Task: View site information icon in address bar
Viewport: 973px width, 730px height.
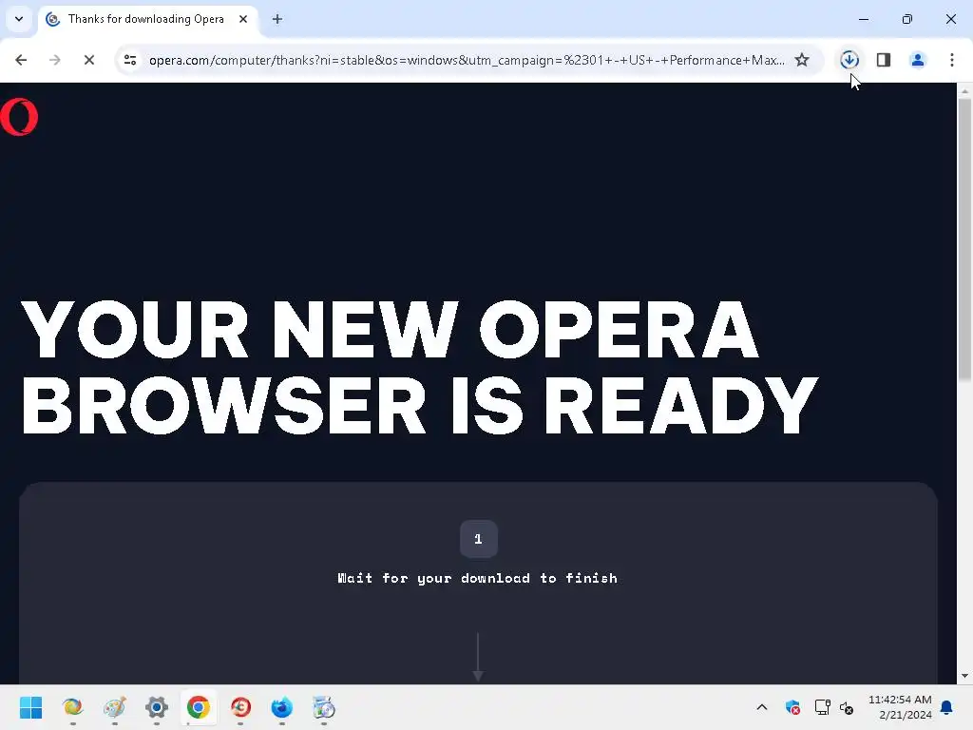Action: click(x=129, y=60)
